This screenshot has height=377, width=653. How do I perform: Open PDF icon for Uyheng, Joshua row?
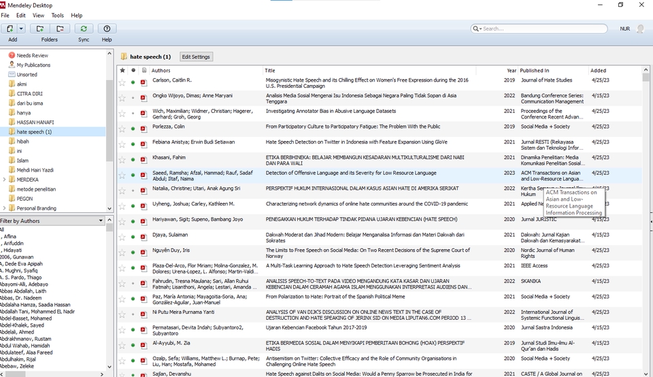144,206
